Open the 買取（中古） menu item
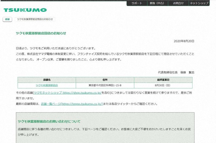The width and height of the screenshot is (216, 143). click(x=158, y=3)
